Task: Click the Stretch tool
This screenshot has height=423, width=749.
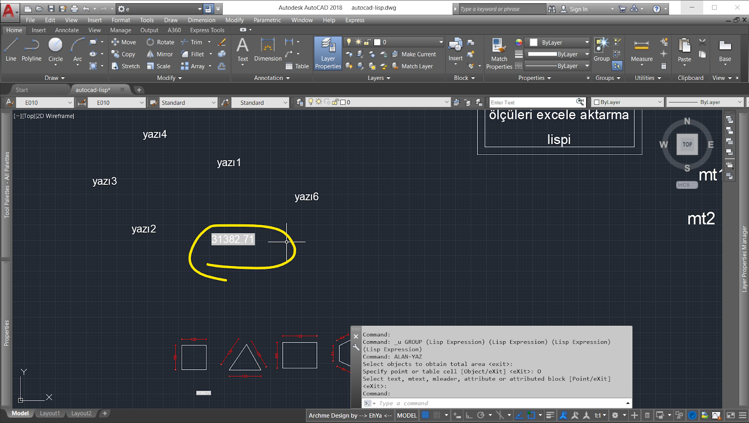Action: [x=125, y=66]
